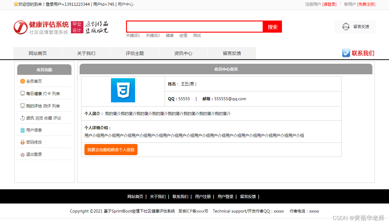
Task: Select 会员首页 in the sidebar
Action: pyautogui.click(x=34, y=81)
